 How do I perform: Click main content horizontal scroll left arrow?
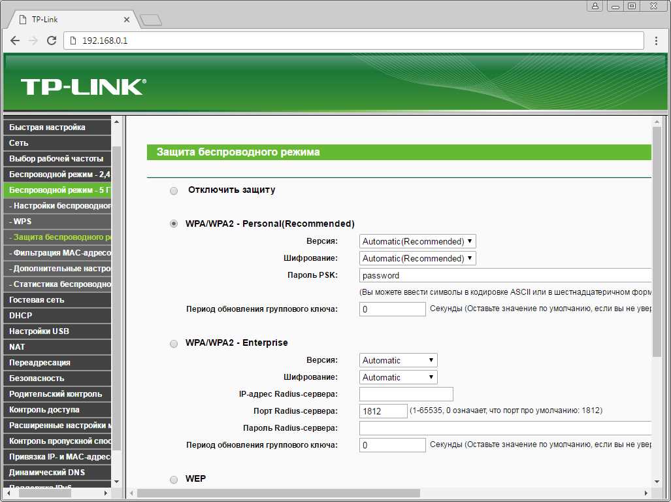coord(131,494)
